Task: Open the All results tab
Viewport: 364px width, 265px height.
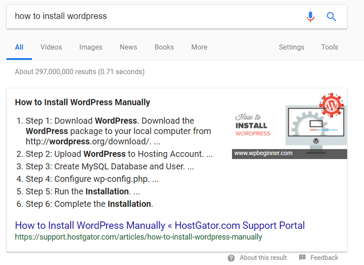Action: point(19,47)
